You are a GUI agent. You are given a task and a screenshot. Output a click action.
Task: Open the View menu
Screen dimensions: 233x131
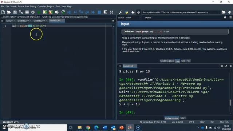tap(64, 7)
